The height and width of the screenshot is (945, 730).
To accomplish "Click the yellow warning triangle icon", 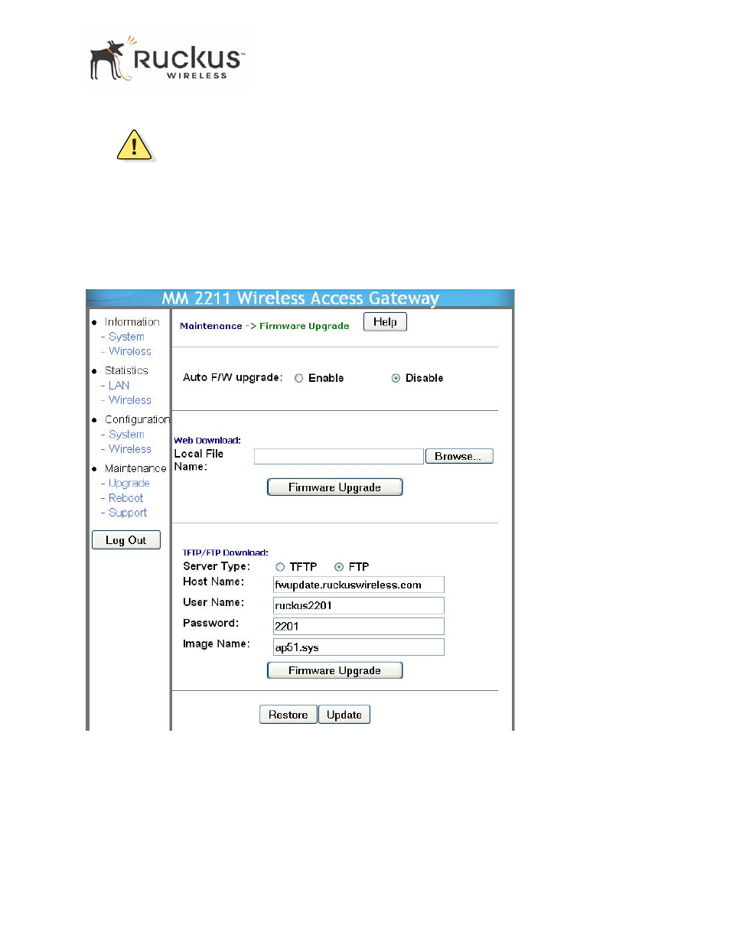I will click(135, 145).
